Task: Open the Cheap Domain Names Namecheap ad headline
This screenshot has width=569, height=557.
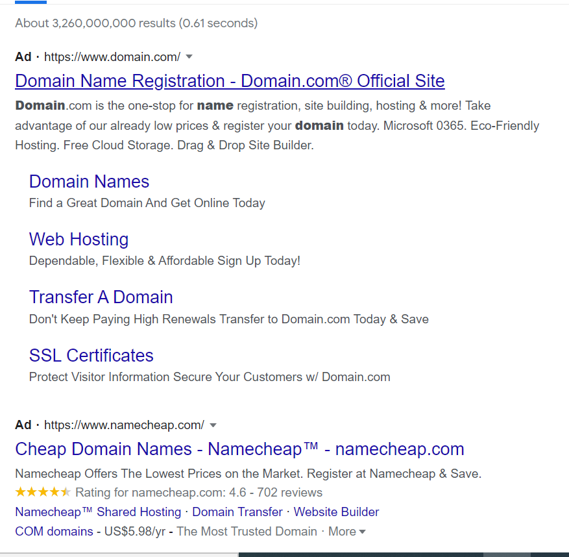Action: pyautogui.click(x=239, y=449)
